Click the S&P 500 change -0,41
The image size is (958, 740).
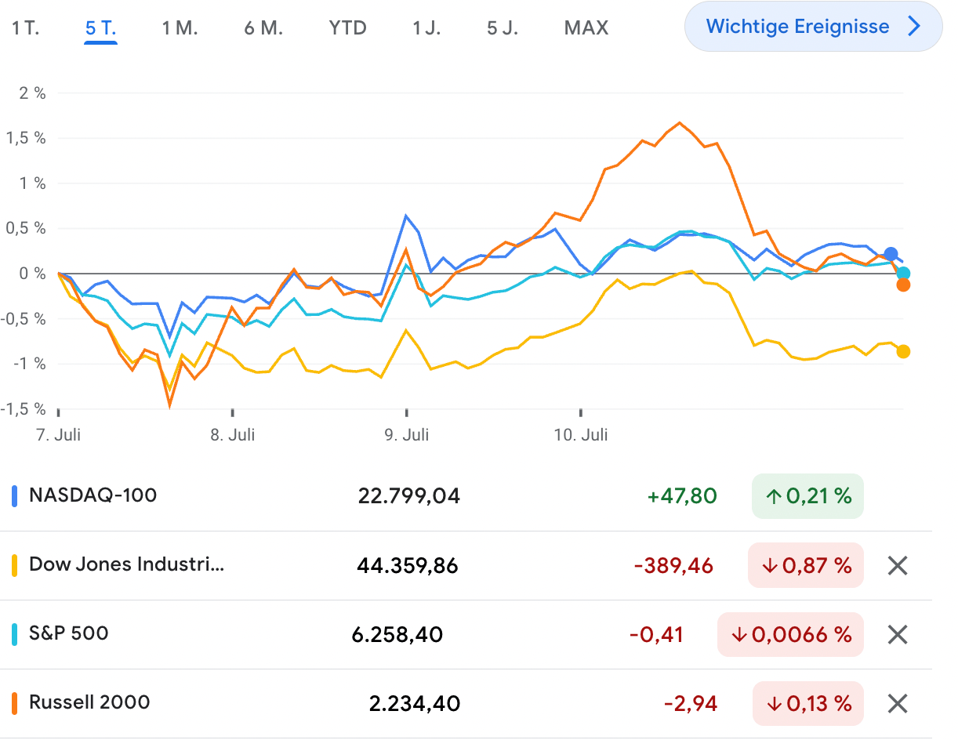[656, 634]
